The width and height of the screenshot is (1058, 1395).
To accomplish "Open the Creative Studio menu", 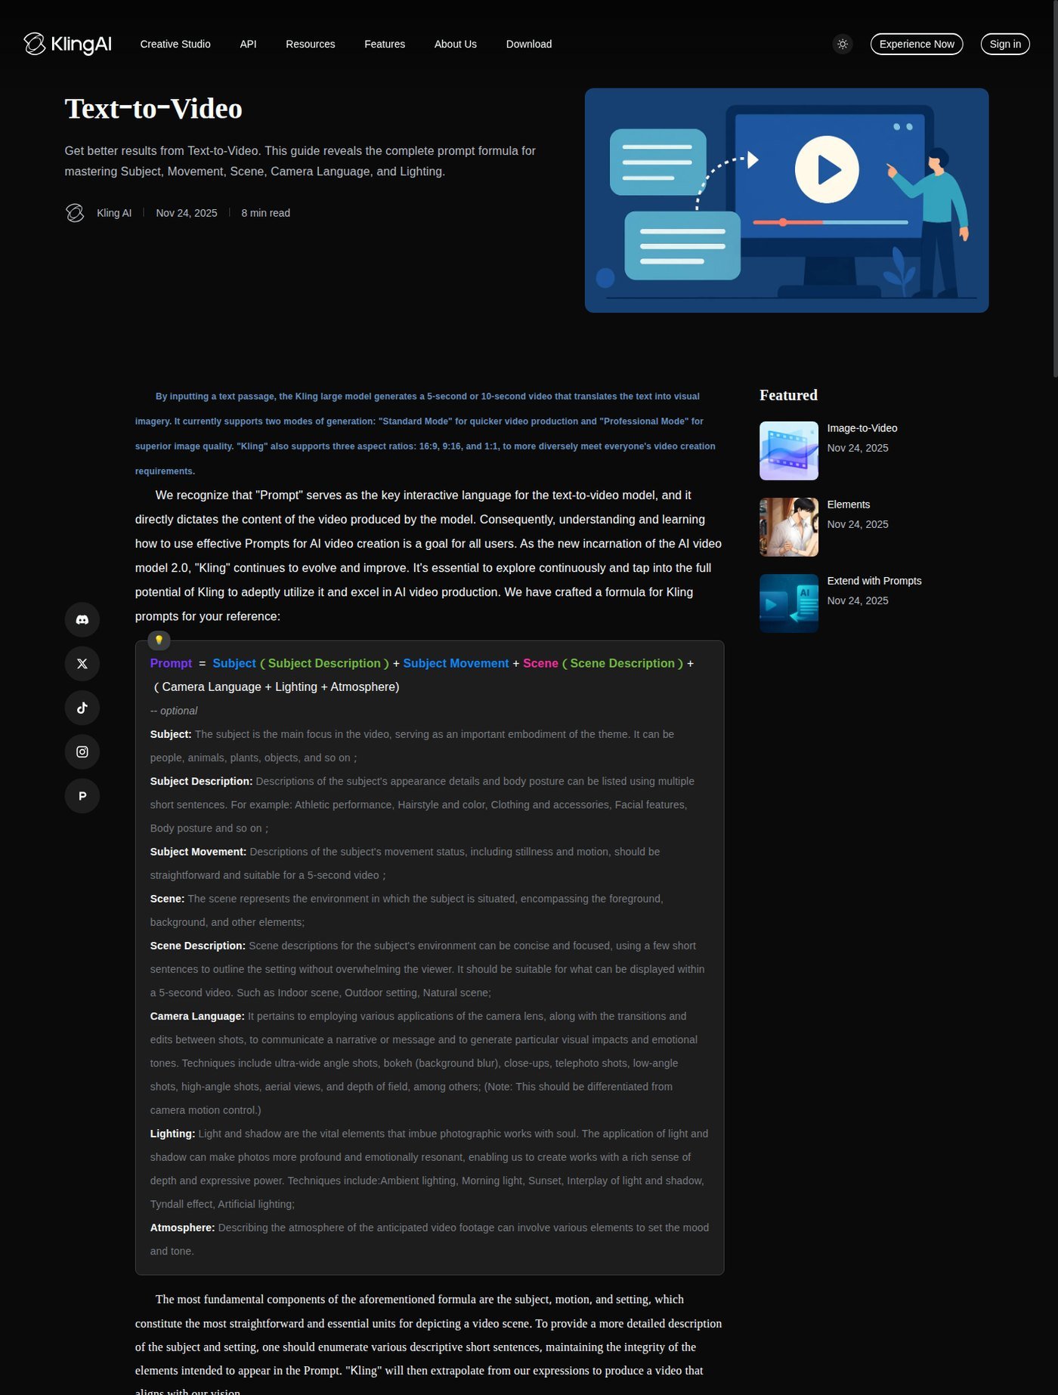I will click(175, 44).
